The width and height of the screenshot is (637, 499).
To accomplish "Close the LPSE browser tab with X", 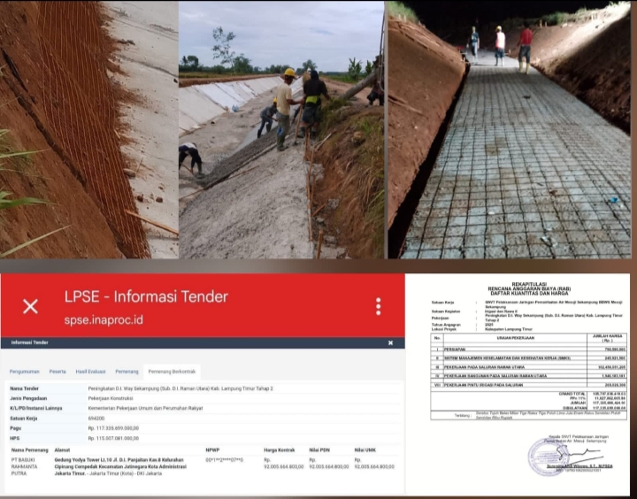I will click(x=30, y=306).
